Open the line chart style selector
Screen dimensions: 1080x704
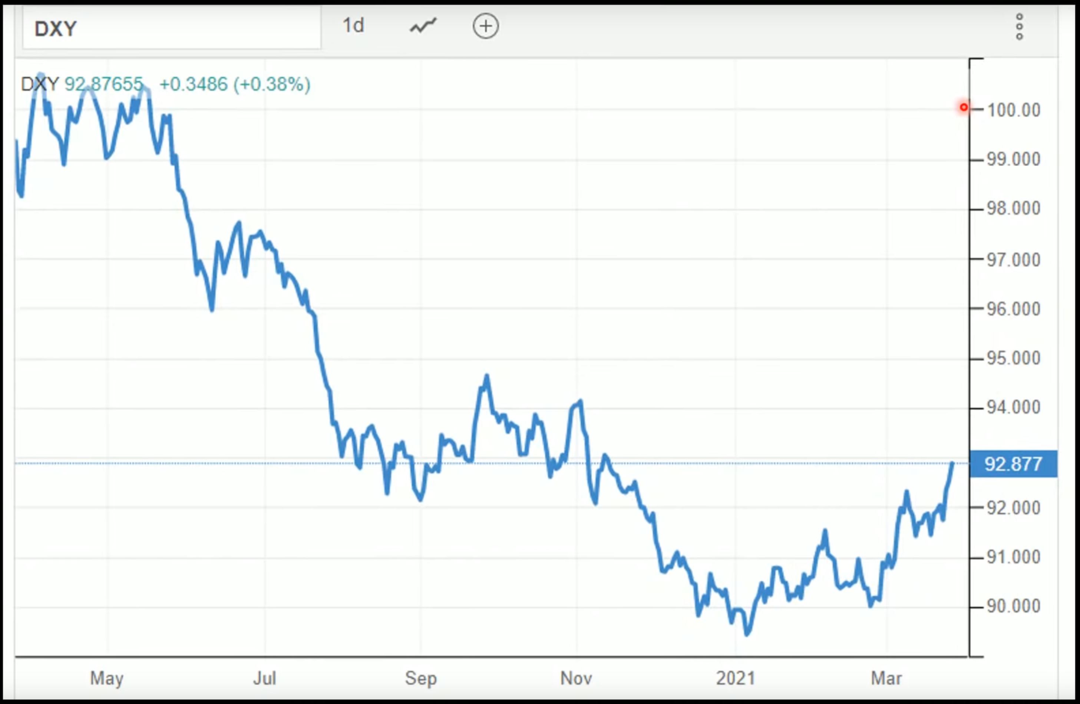pyautogui.click(x=423, y=26)
